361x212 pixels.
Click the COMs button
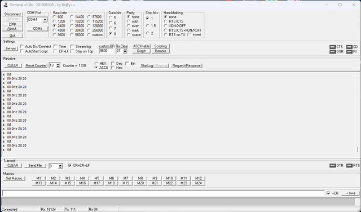click(38, 29)
